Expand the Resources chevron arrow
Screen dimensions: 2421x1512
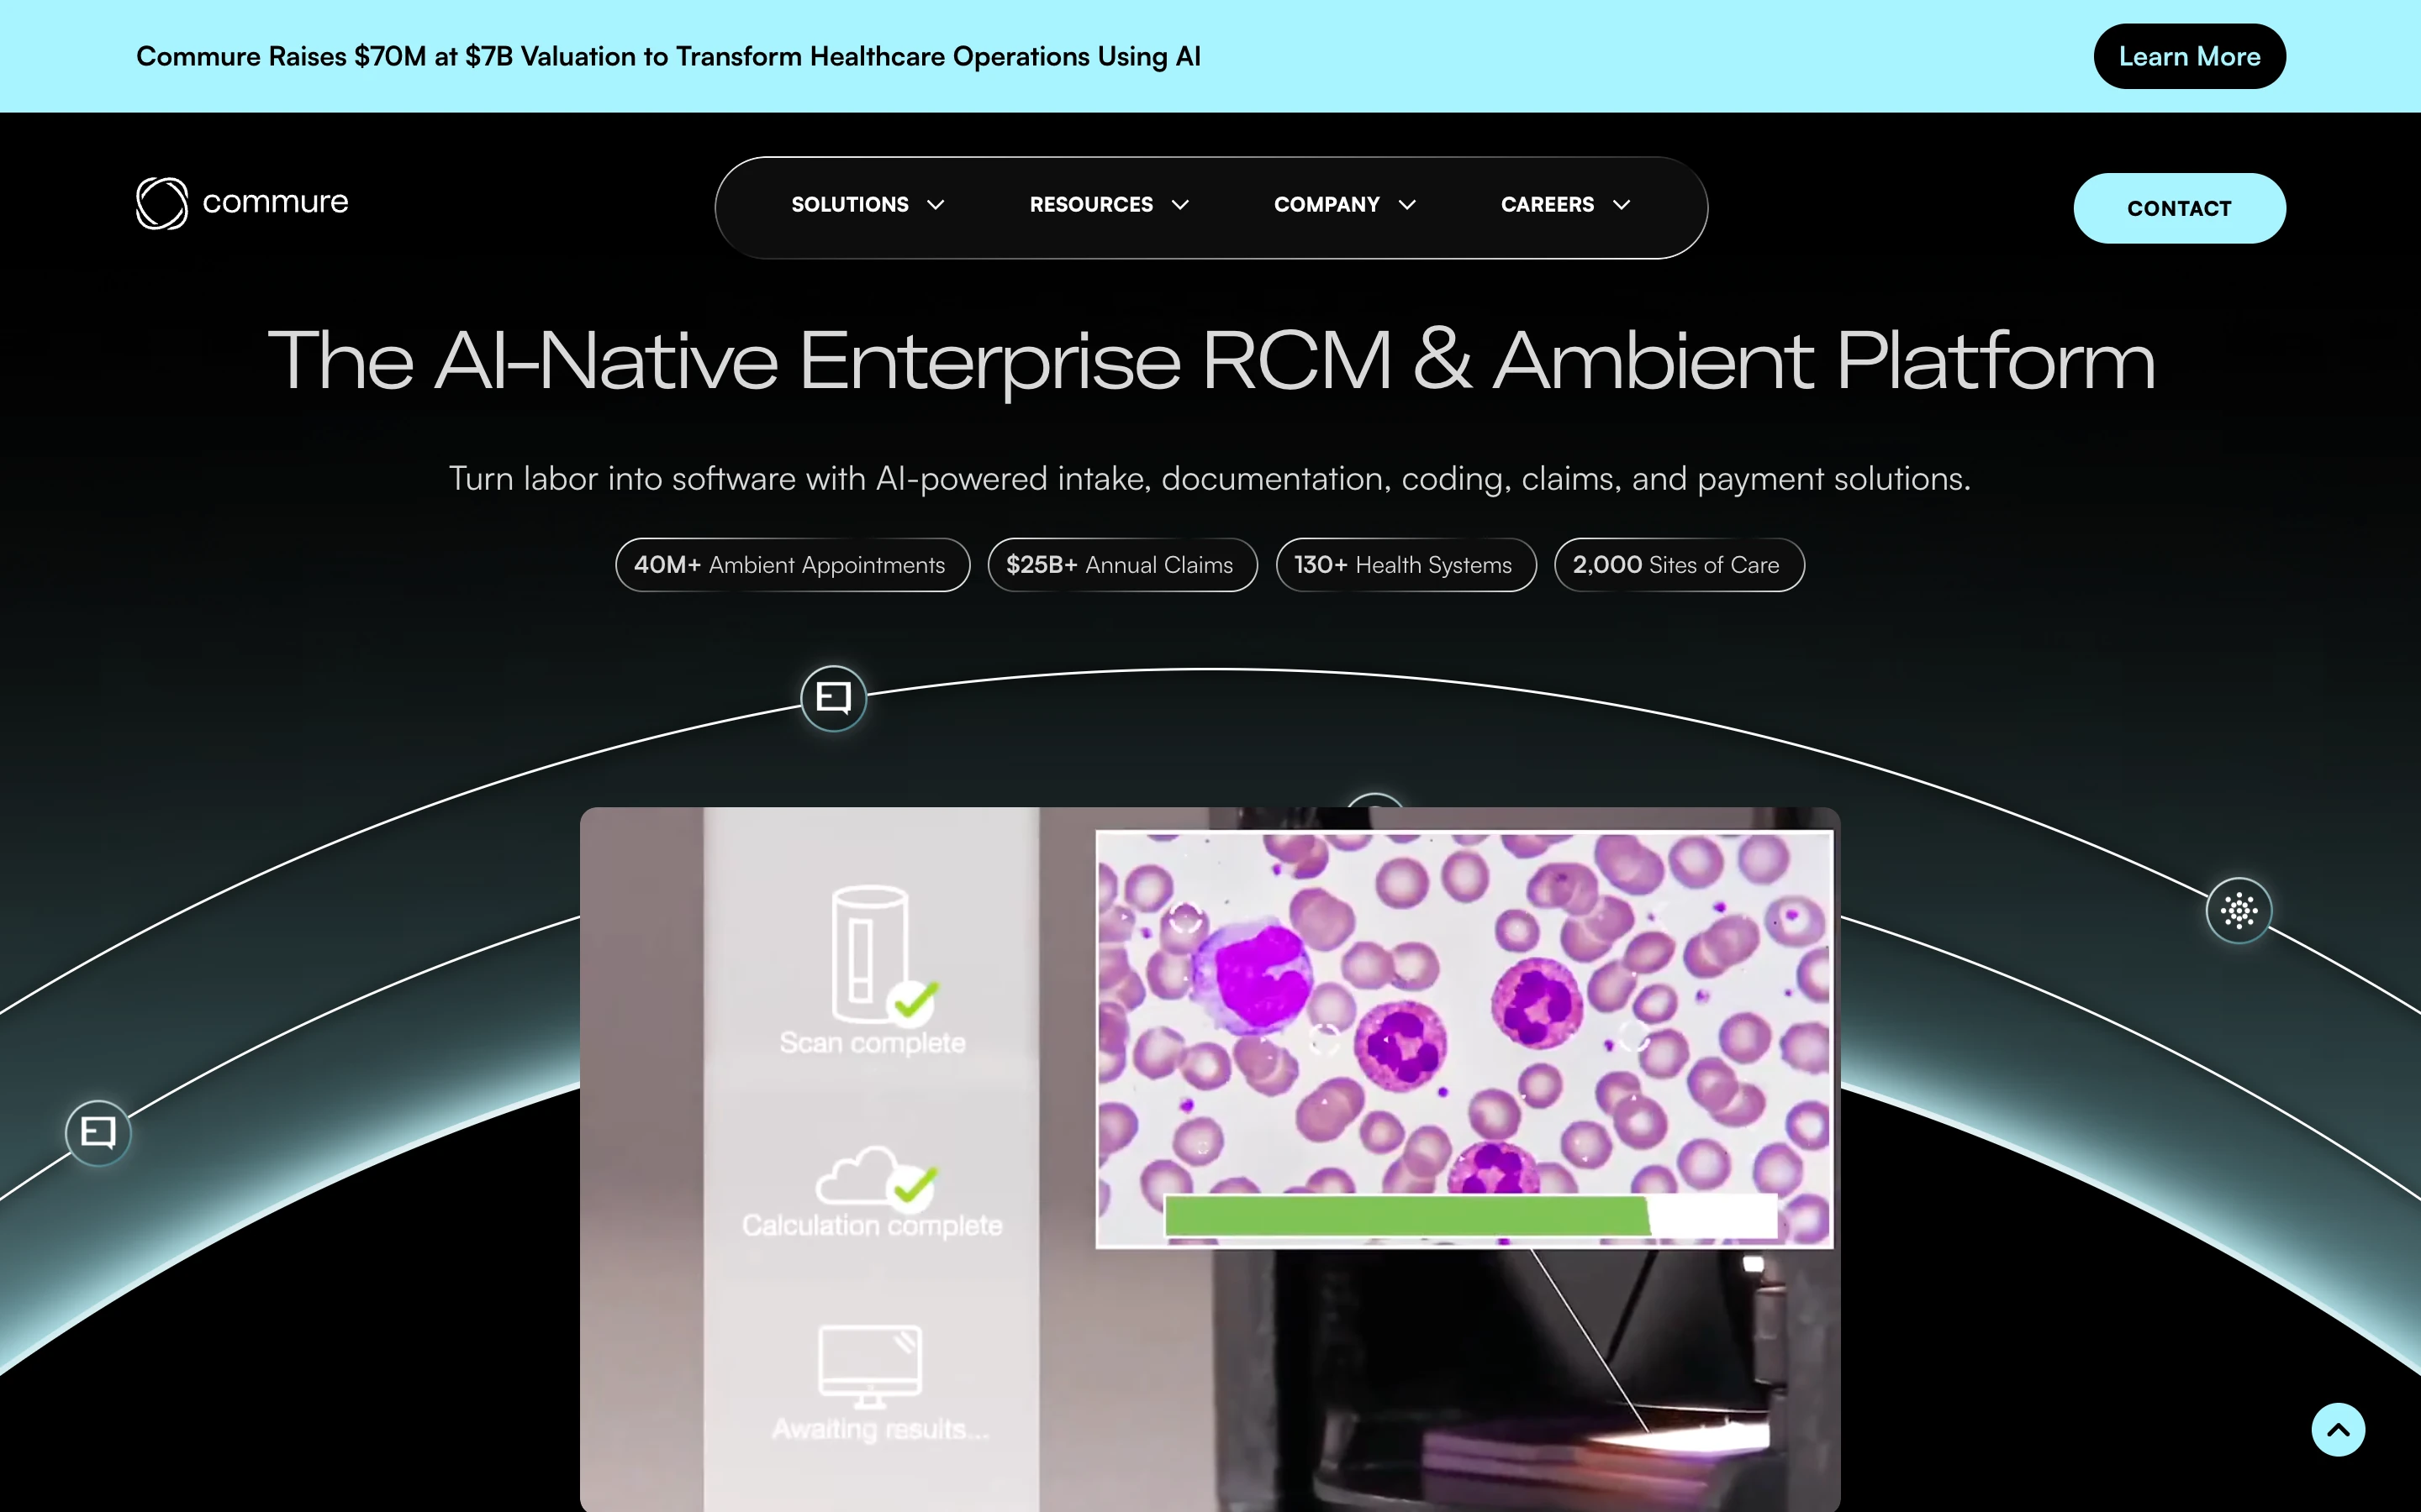click(x=1180, y=205)
